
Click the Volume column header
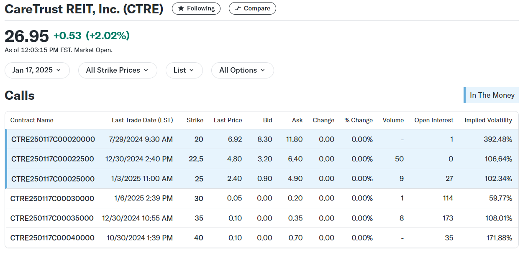coord(393,120)
